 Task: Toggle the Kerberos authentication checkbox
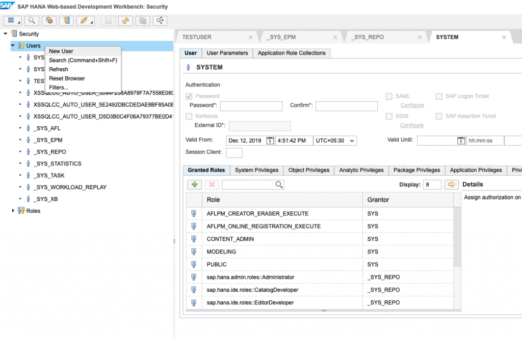(x=189, y=117)
